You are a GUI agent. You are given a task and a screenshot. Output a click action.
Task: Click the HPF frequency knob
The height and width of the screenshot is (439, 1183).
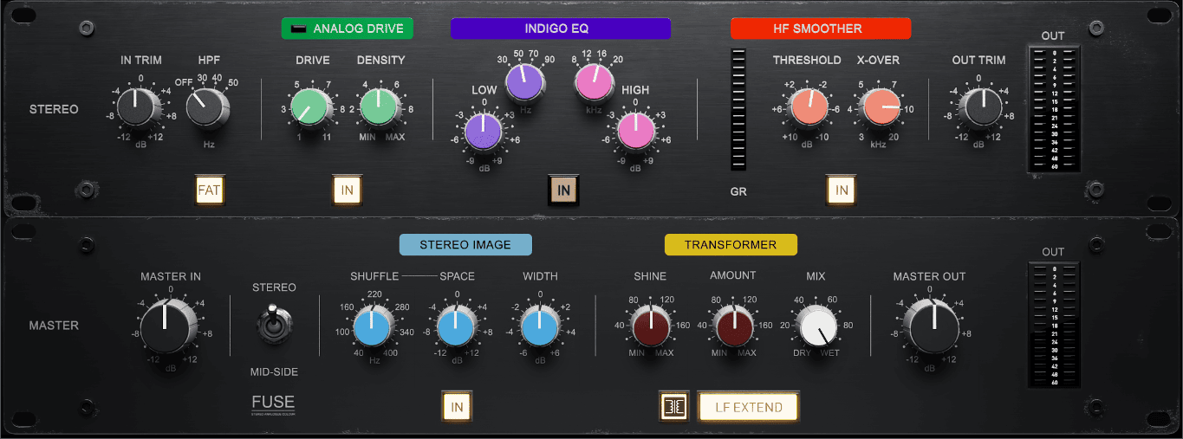coord(209,110)
